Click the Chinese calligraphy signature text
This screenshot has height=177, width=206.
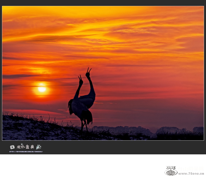pos(25,147)
